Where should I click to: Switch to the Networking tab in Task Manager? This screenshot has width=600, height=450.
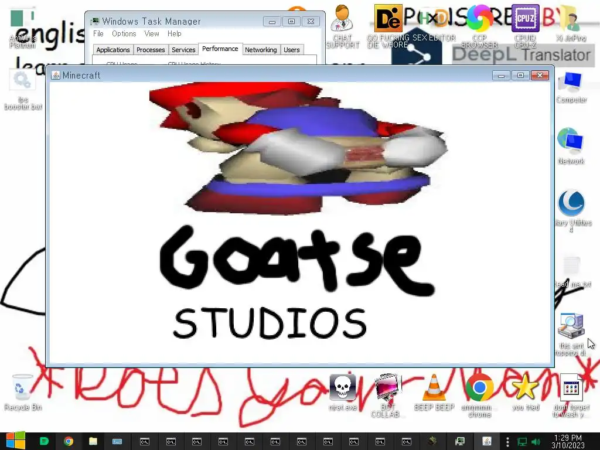click(x=261, y=50)
